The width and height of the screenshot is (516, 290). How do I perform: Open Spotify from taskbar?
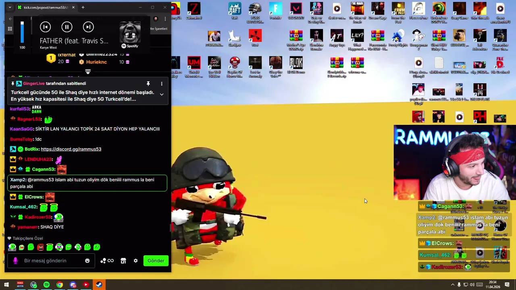coord(46,285)
